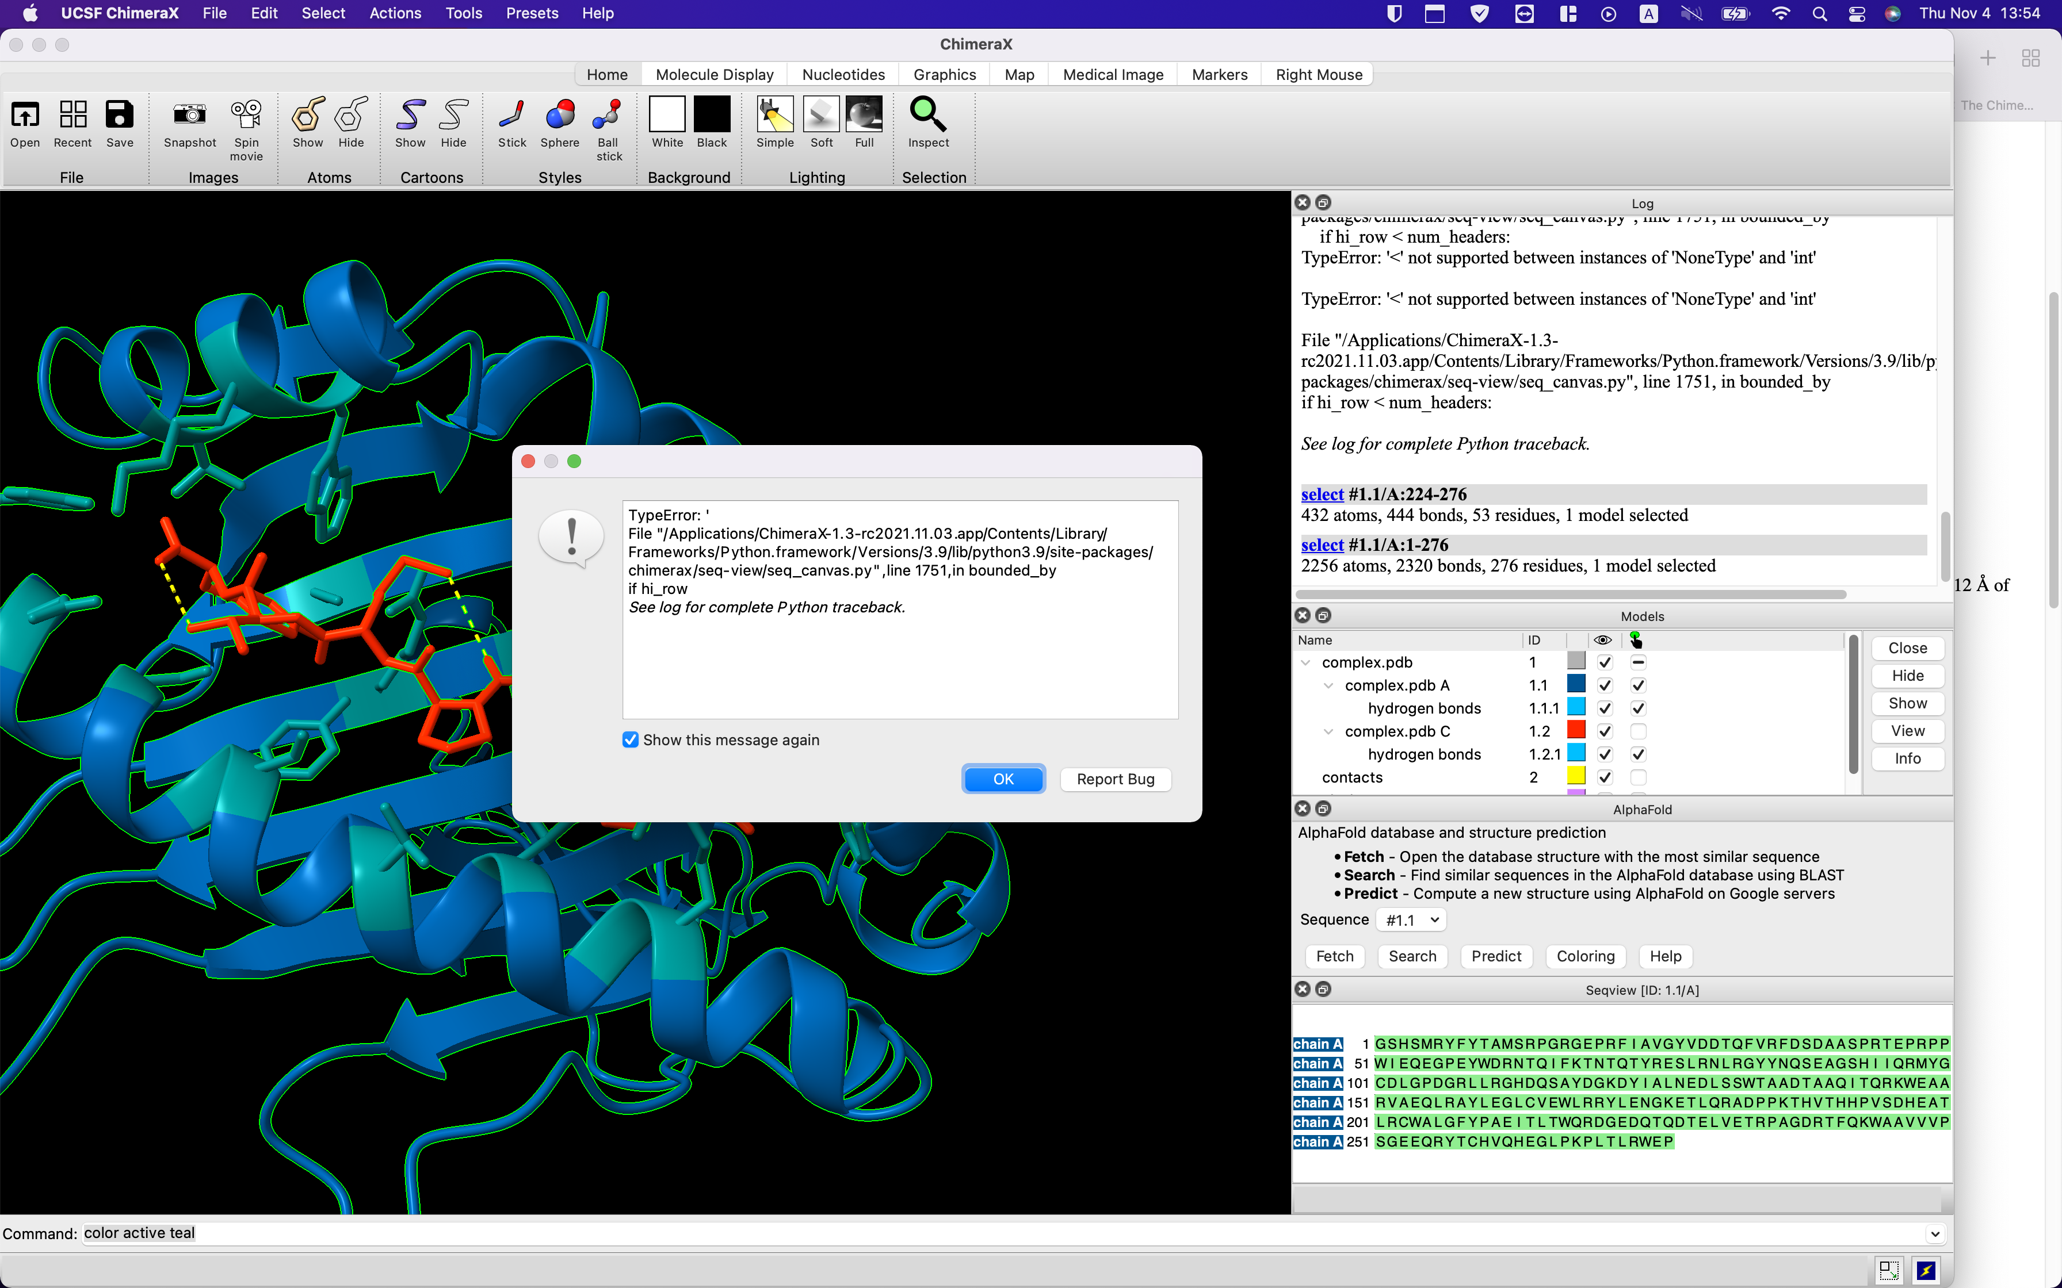Viewport: 2062px width, 1288px height.
Task: Click the red color swatch for complex.pdb C
Action: 1575,731
